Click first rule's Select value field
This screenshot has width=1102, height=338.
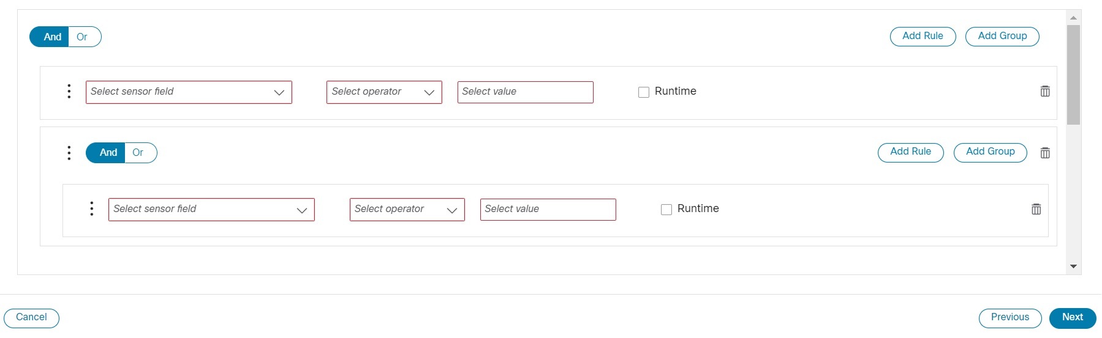pyautogui.click(x=525, y=92)
